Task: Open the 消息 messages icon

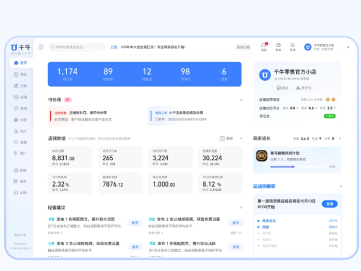Action: (x=264, y=47)
